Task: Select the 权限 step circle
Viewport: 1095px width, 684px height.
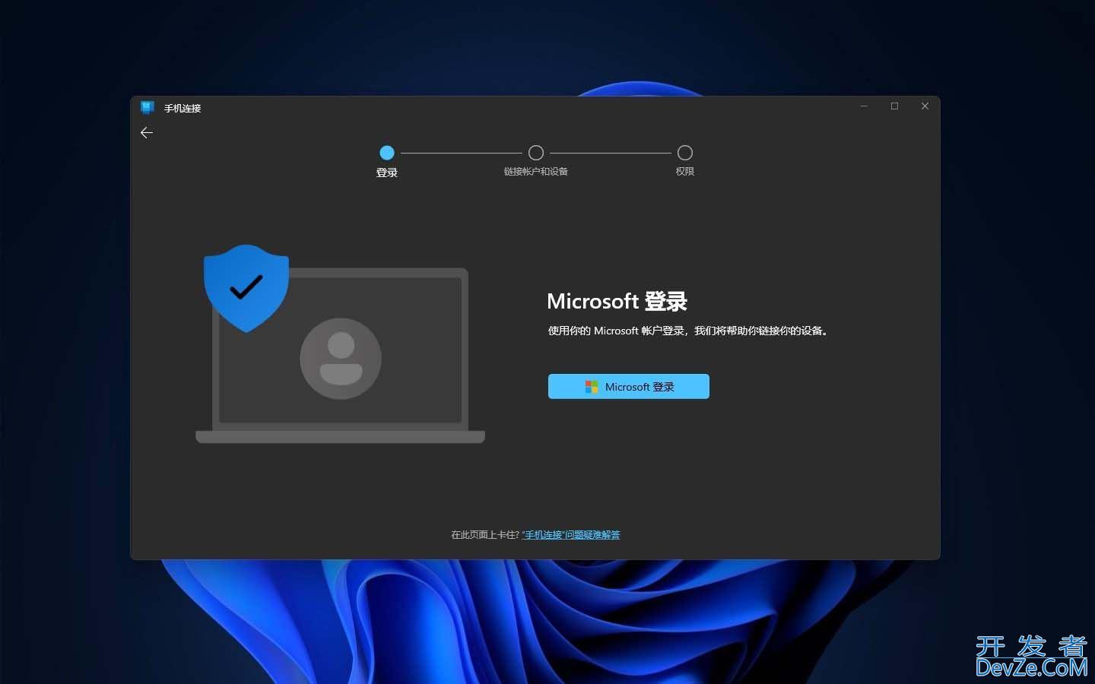Action: coord(685,153)
